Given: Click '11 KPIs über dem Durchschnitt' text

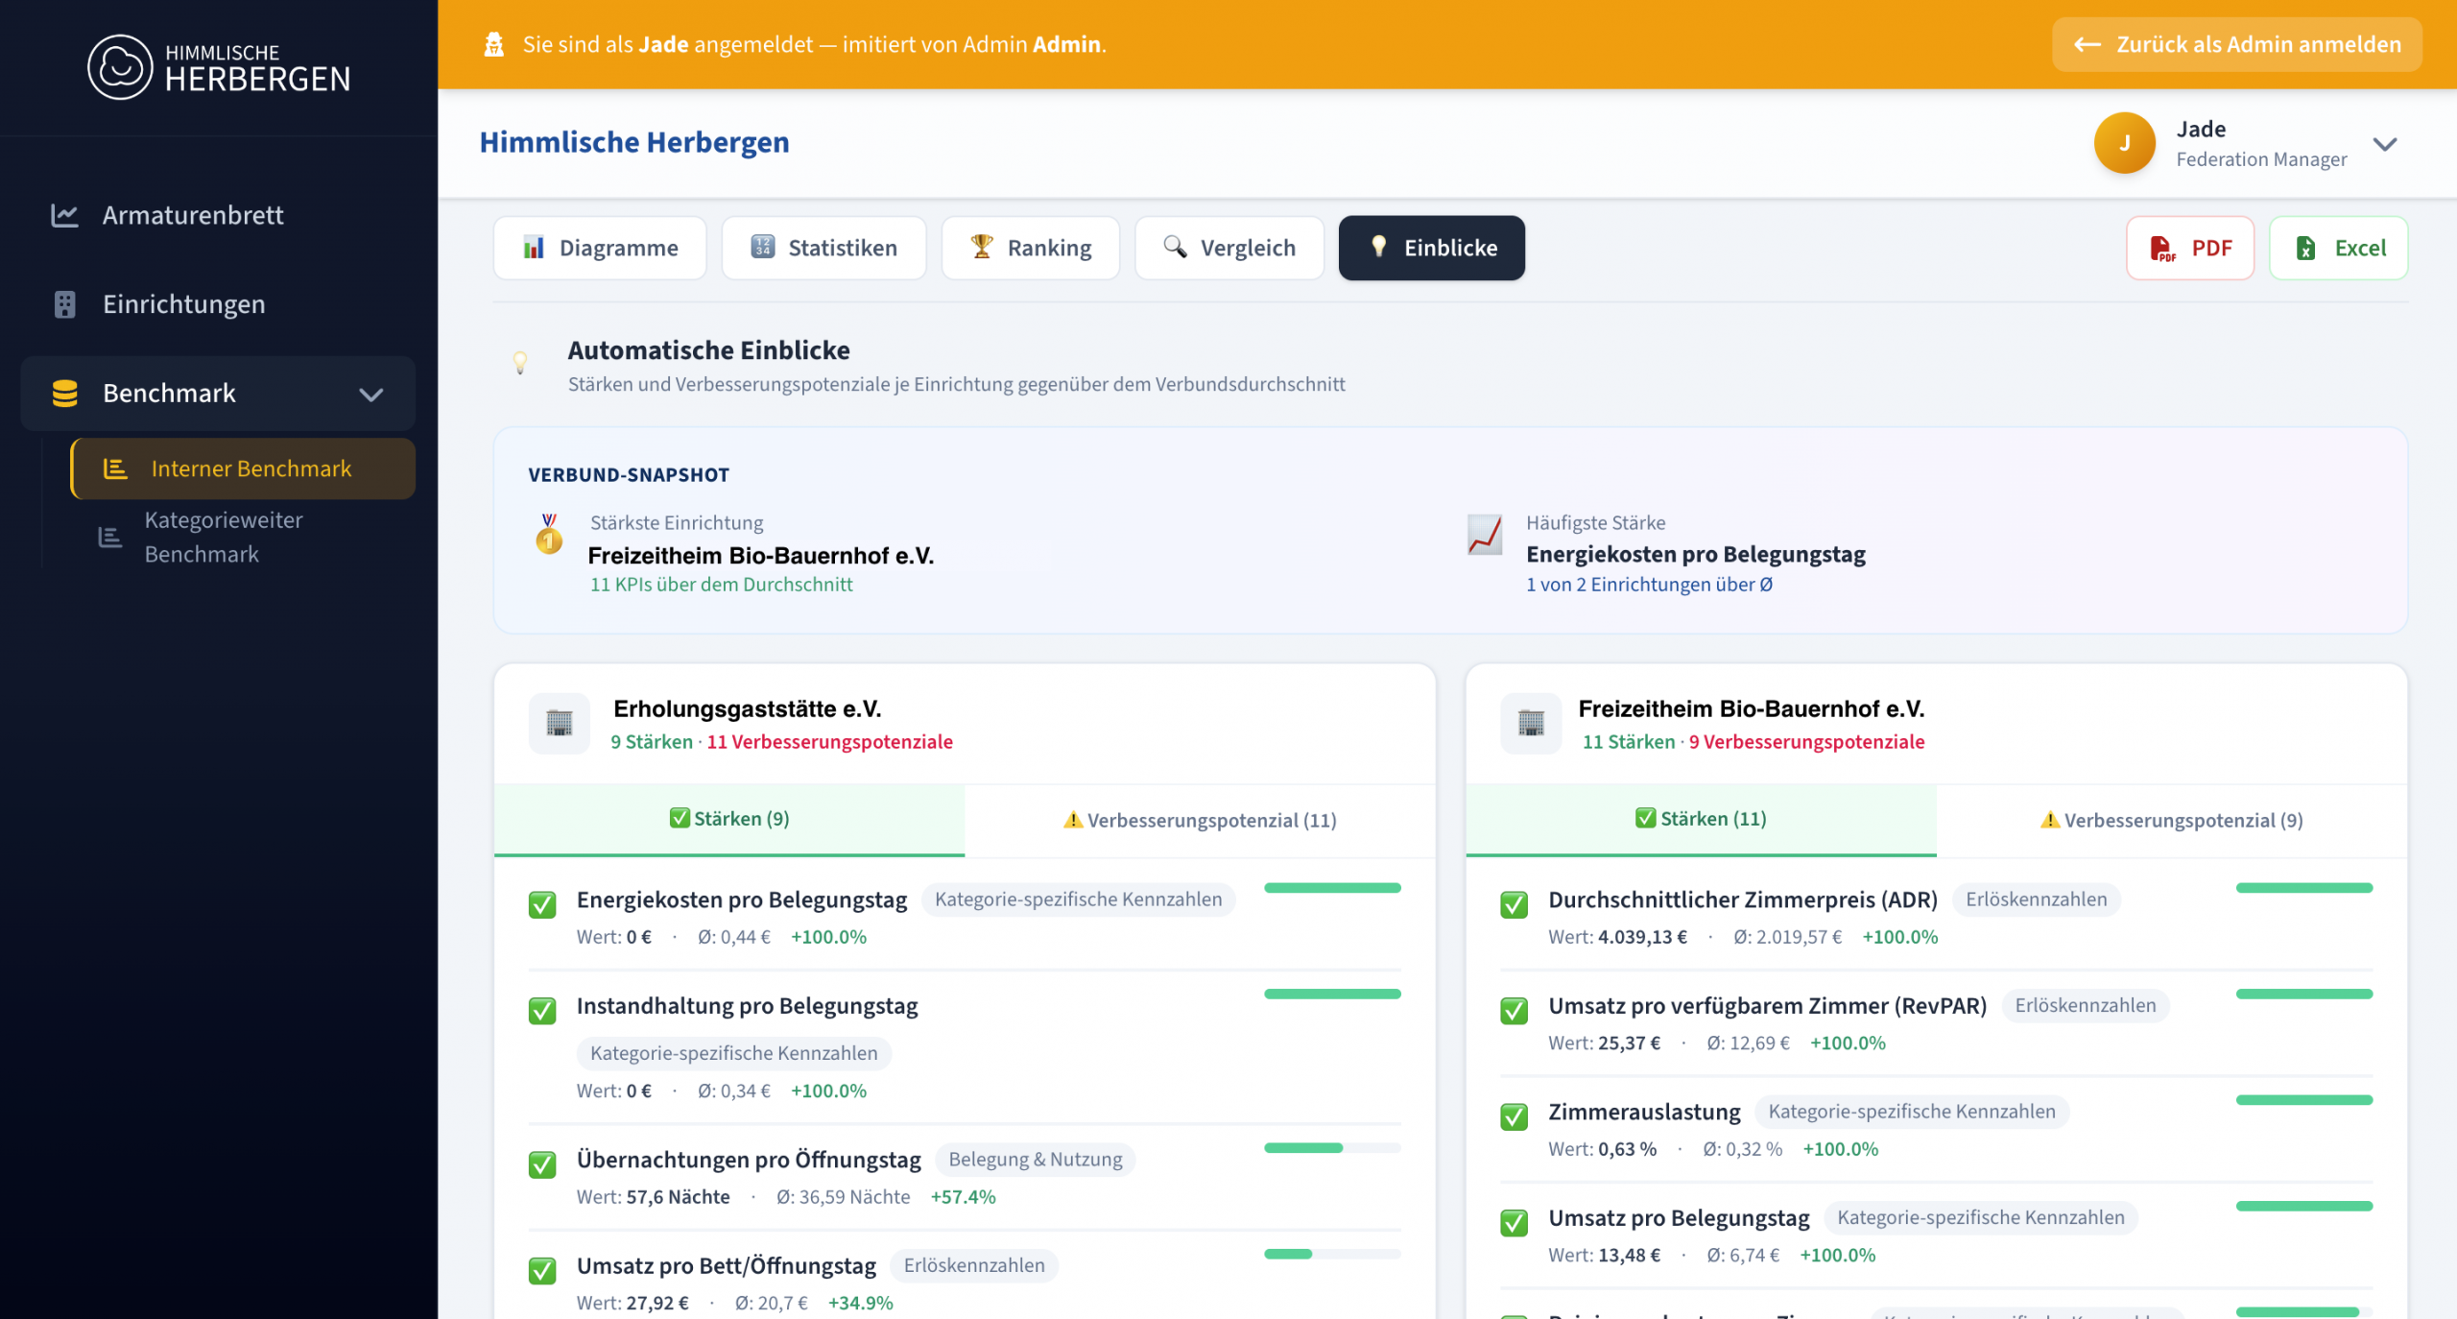Looking at the screenshot, I should [721, 585].
